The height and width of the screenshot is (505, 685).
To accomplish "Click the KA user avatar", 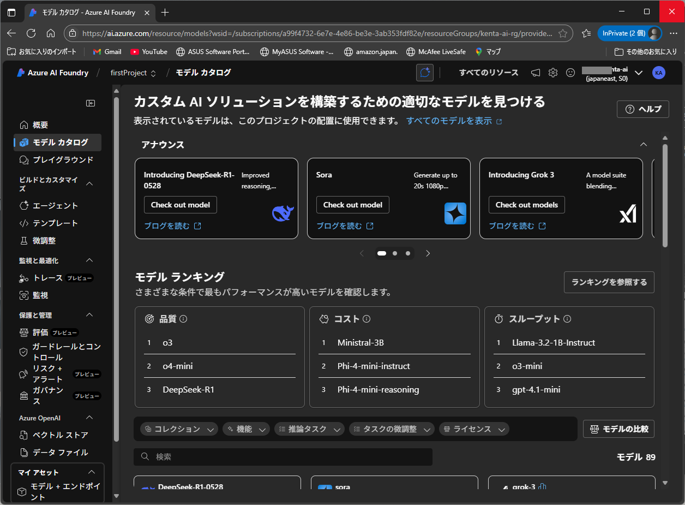I will pyautogui.click(x=659, y=73).
